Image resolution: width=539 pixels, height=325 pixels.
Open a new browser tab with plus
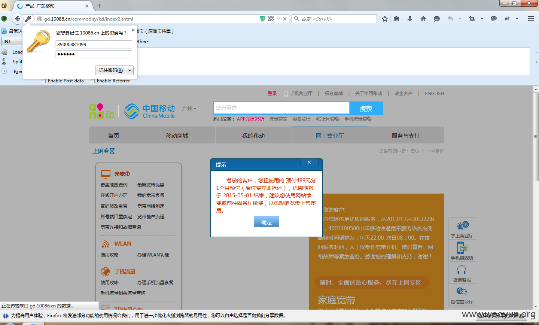tap(99, 6)
